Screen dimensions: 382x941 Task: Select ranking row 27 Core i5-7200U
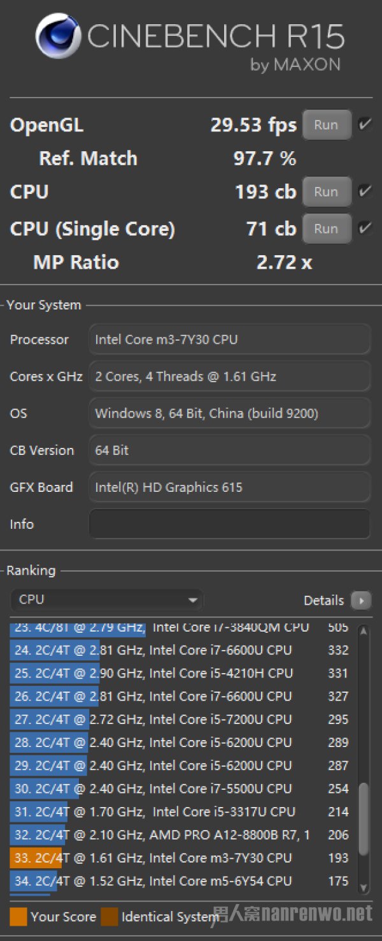click(181, 719)
